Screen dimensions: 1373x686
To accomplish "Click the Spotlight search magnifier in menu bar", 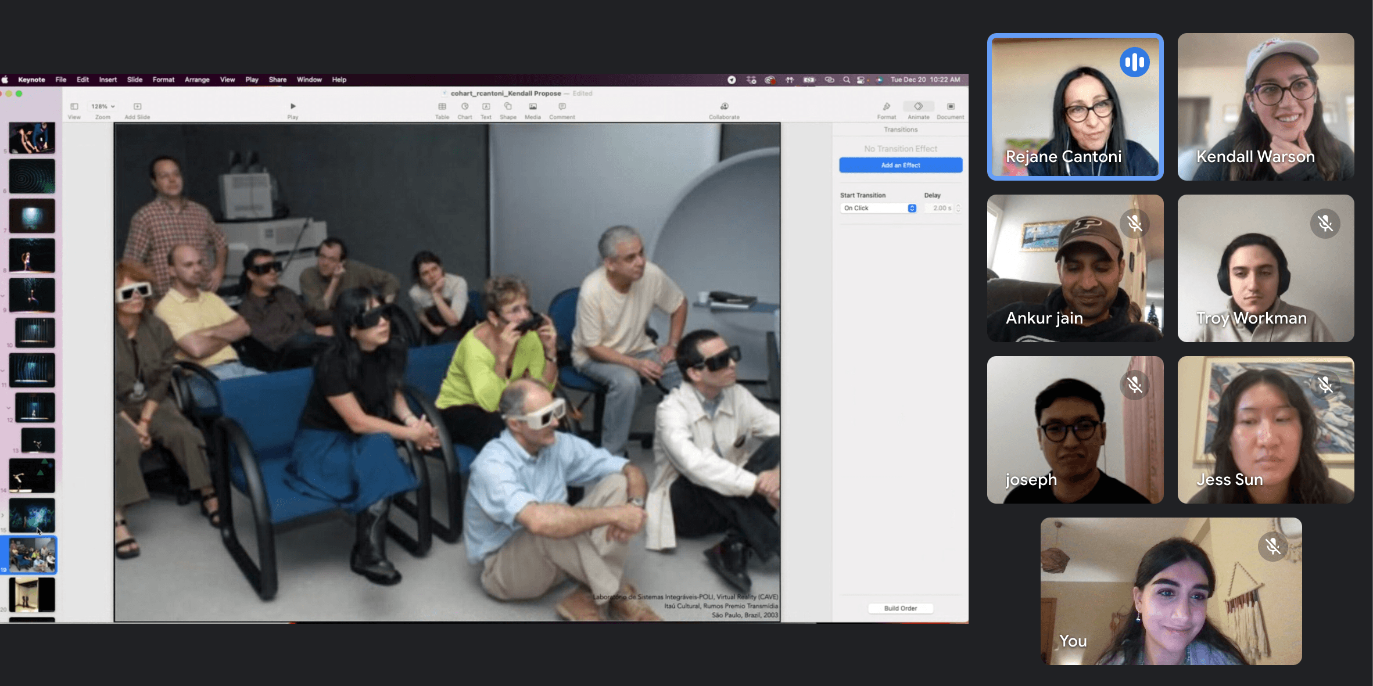I will pos(847,80).
